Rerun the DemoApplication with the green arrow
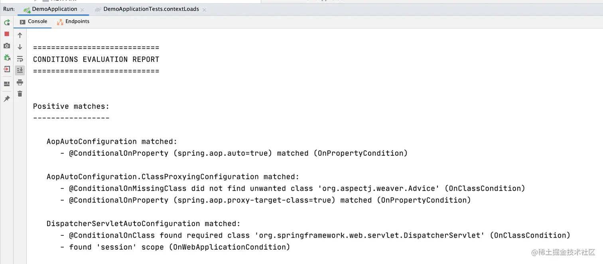 7,22
